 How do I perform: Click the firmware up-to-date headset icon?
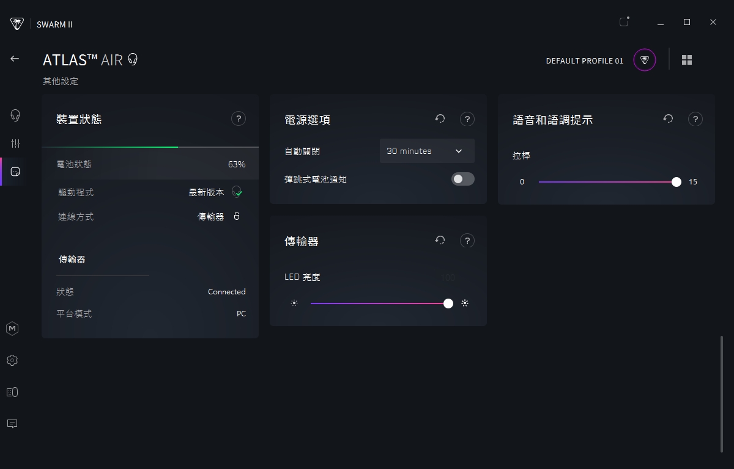(x=237, y=192)
